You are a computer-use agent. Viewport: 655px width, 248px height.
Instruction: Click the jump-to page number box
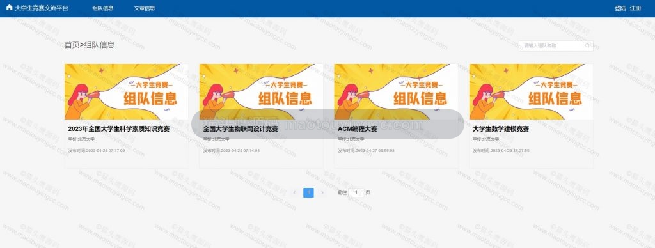tap(356, 192)
